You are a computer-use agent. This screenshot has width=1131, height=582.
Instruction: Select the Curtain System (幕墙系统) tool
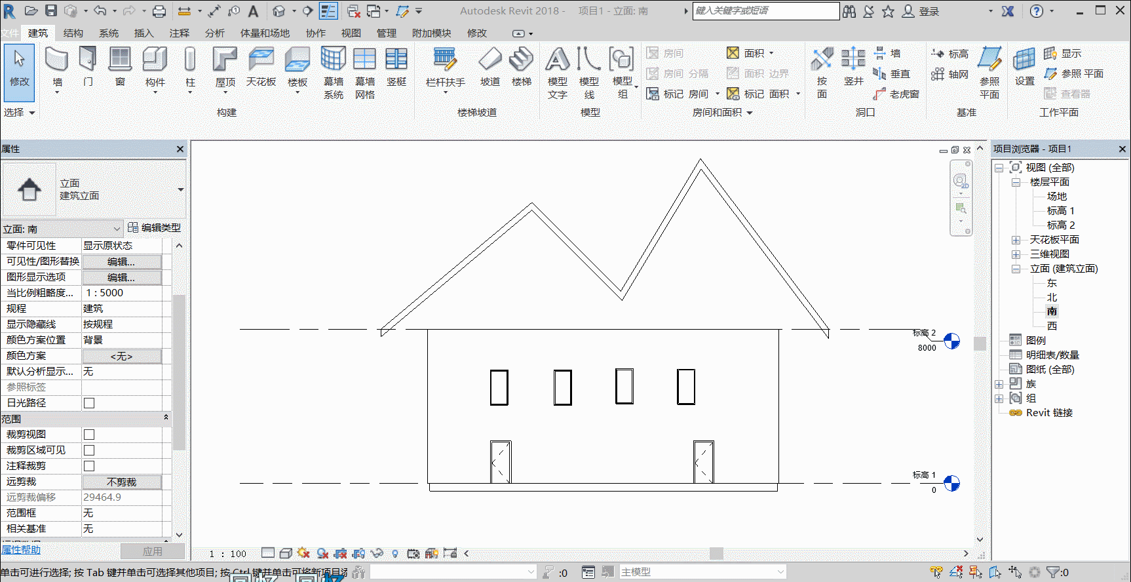[334, 73]
